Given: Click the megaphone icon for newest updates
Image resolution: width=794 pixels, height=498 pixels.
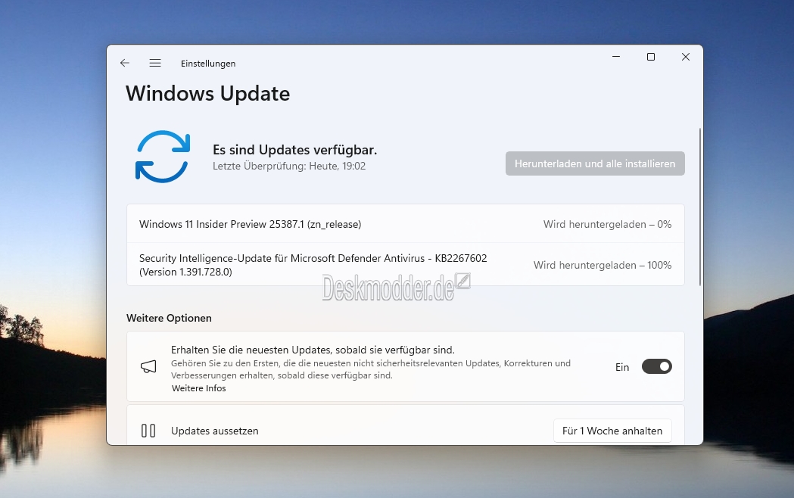Looking at the screenshot, I should coord(148,366).
